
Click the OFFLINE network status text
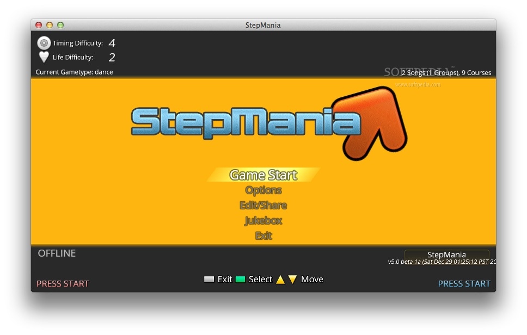(x=57, y=253)
